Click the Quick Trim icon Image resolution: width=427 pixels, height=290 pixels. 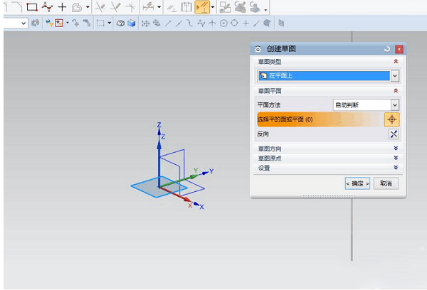[x=100, y=7]
